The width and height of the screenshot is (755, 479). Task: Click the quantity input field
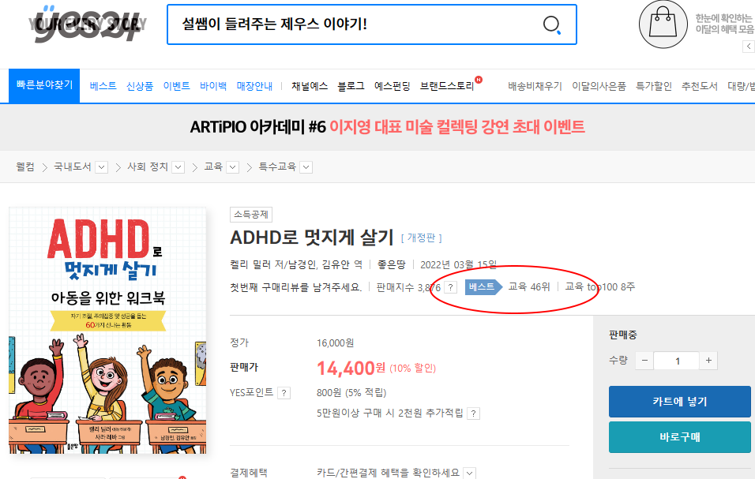click(677, 361)
